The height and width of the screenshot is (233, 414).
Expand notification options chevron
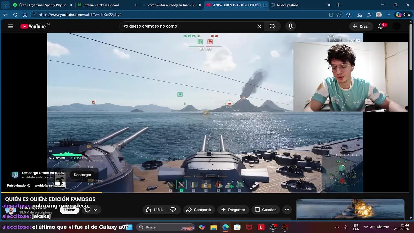[95, 210]
